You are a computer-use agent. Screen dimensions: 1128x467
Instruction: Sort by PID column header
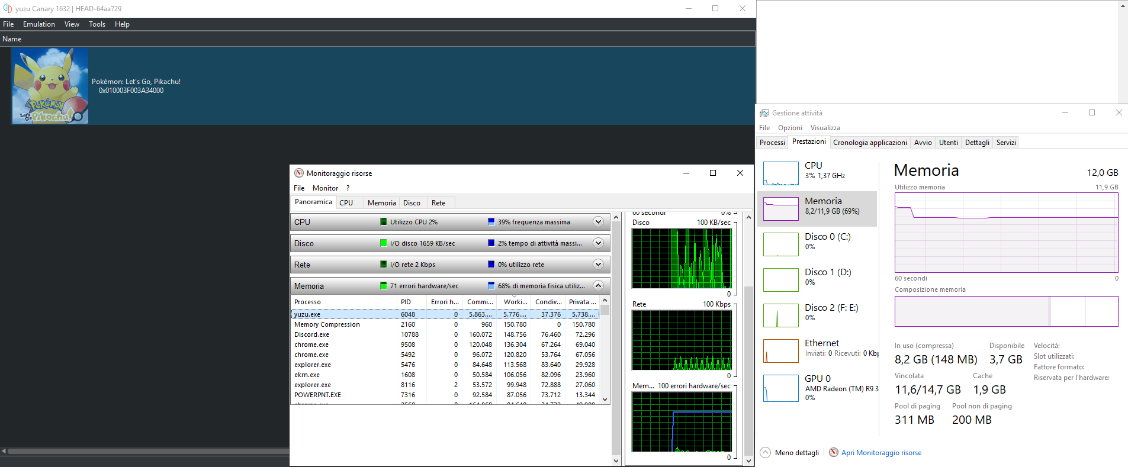click(x=412, y=302)
